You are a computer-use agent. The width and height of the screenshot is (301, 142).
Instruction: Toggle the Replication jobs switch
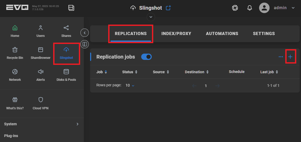(146, 57)
